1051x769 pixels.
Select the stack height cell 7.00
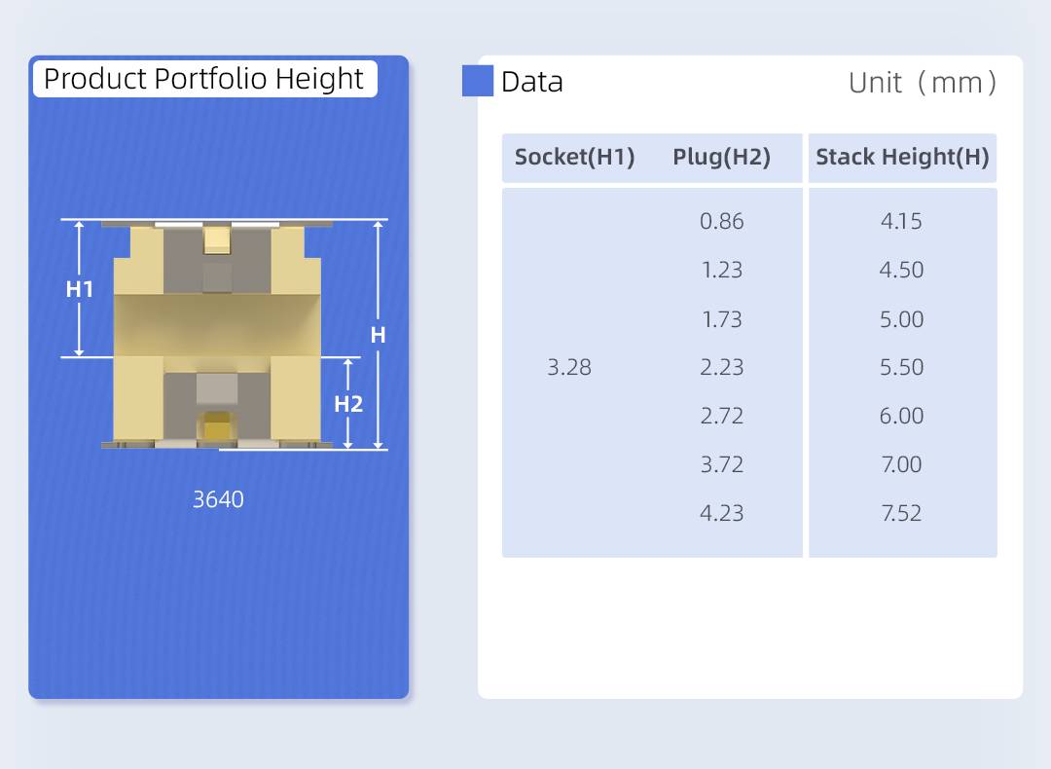901,464
